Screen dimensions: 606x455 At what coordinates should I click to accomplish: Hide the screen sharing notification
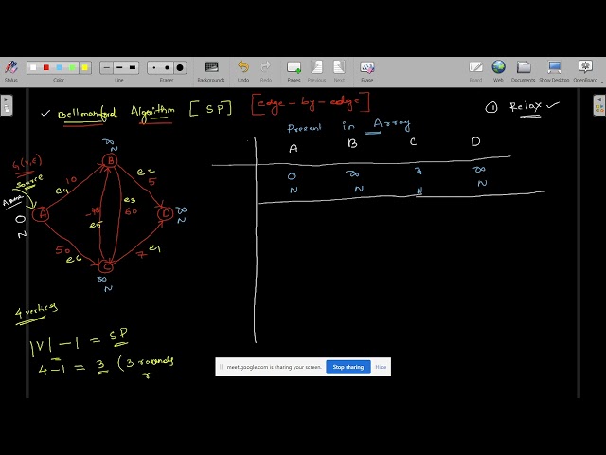pos(381,367)
